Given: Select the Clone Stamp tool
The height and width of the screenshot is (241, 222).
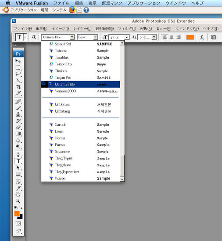Looking at the screenshot, I should click(x=18, y=114).
